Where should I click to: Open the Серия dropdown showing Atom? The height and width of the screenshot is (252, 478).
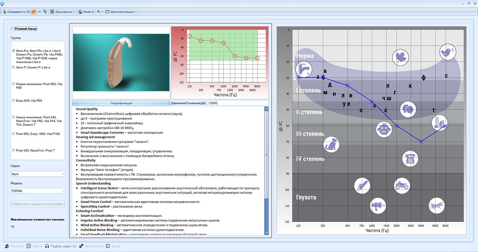pyautogui.click(x=38, y=174)
